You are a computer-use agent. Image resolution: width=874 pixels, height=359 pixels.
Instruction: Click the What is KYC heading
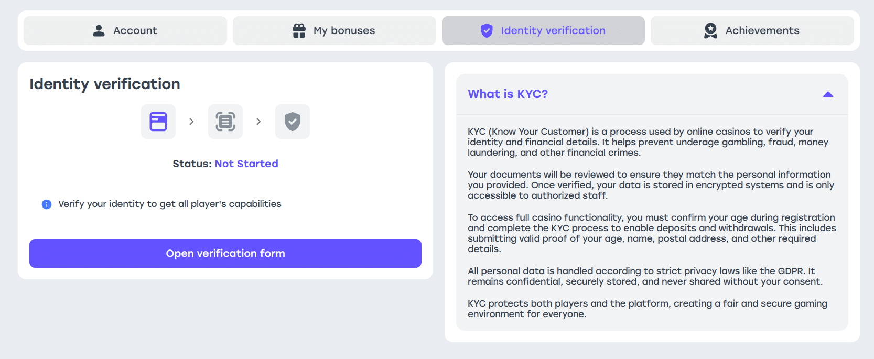(508, 94)
